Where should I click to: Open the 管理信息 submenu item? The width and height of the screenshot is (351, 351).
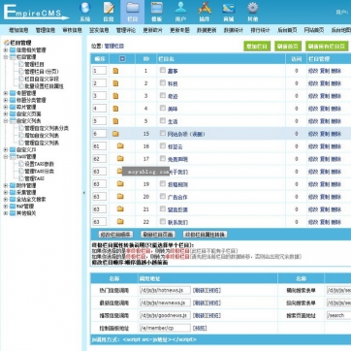[46, 30]
